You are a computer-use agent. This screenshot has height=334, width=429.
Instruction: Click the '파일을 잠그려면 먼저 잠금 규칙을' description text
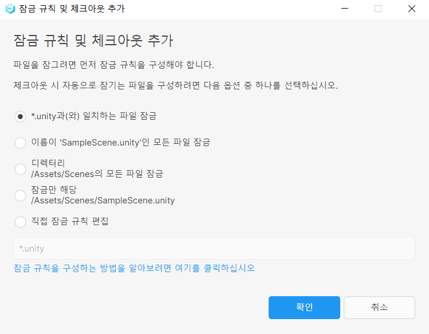113,65
